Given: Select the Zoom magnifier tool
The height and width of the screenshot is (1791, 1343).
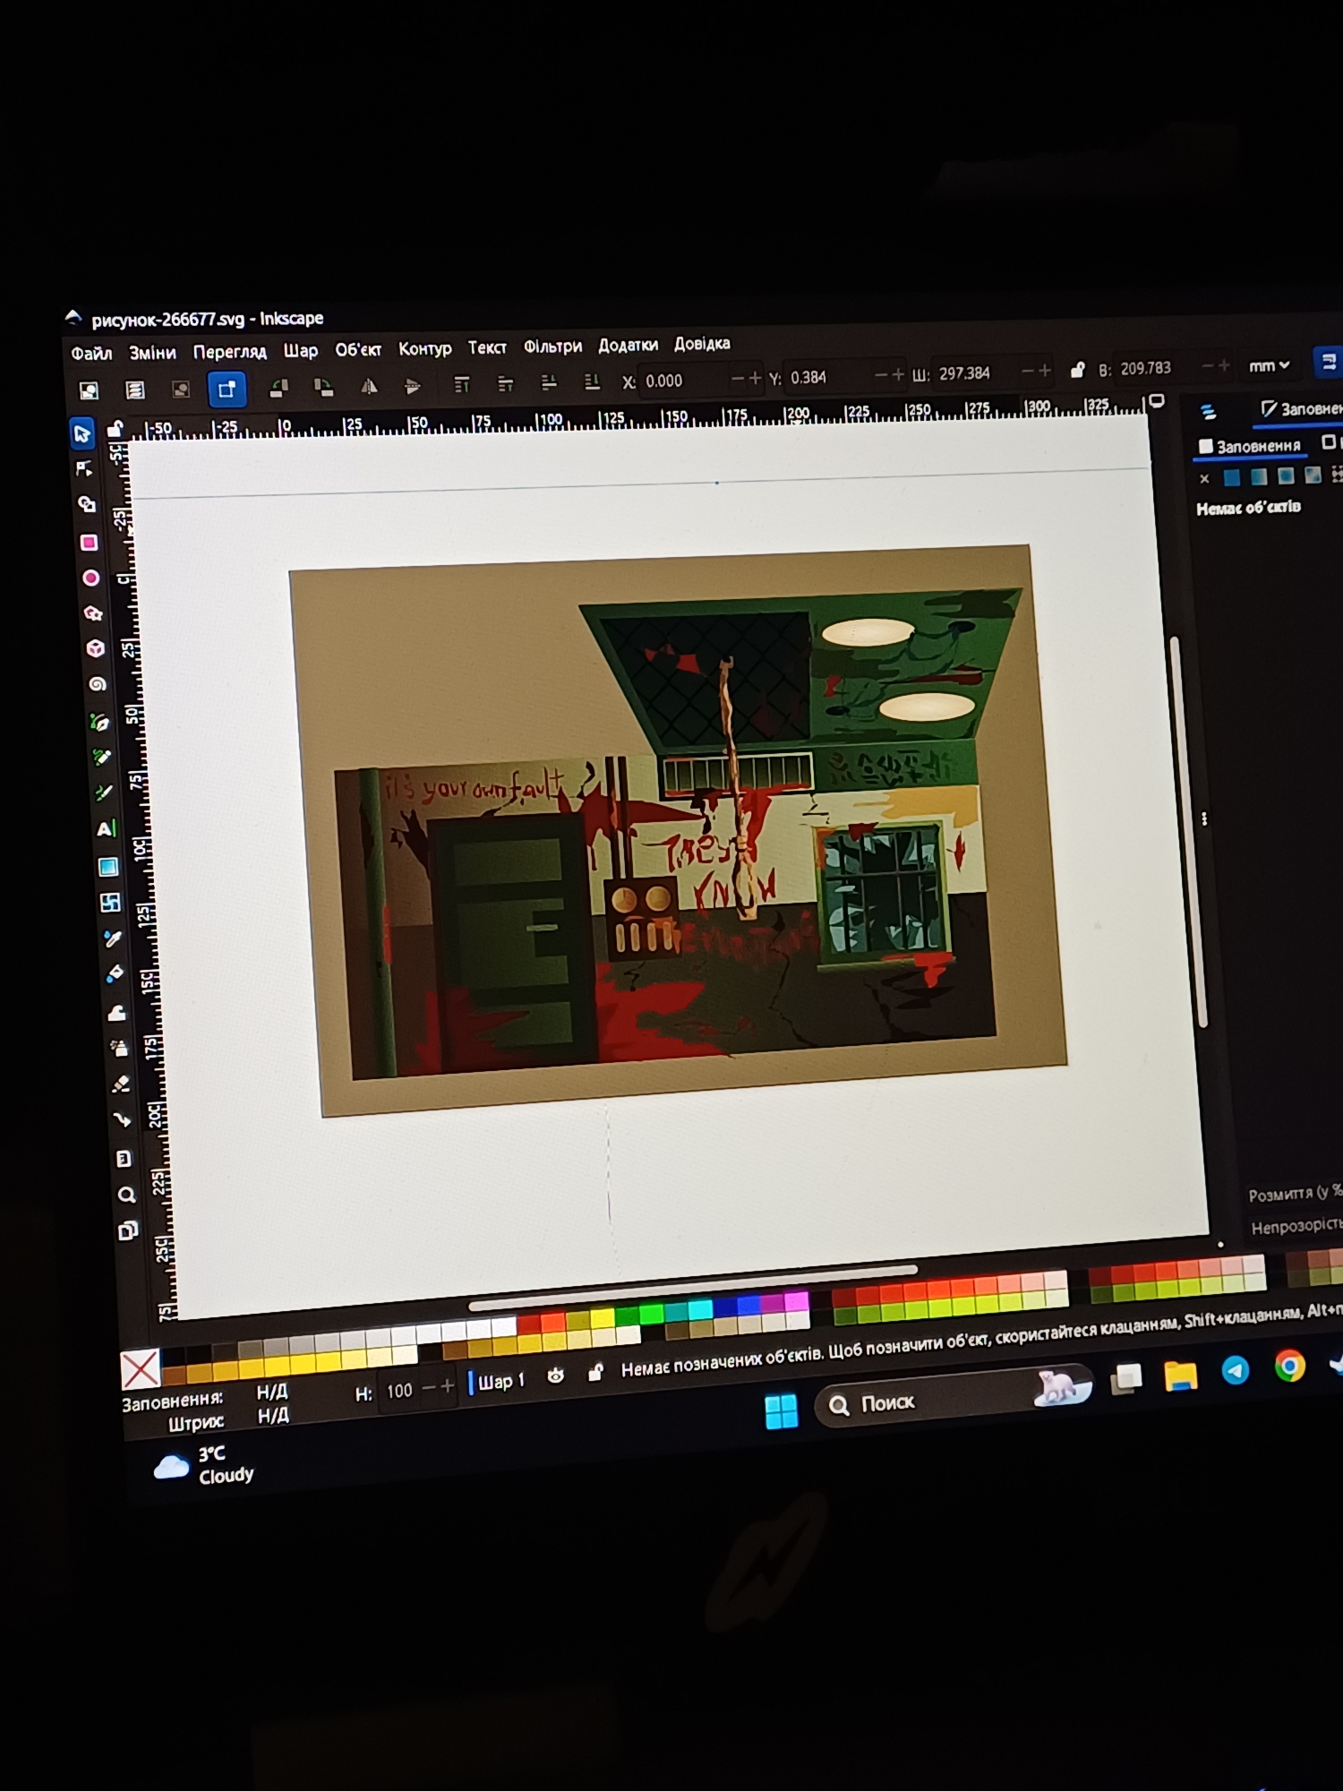Looking at the screenshot, I should [x=126, y=1195].
